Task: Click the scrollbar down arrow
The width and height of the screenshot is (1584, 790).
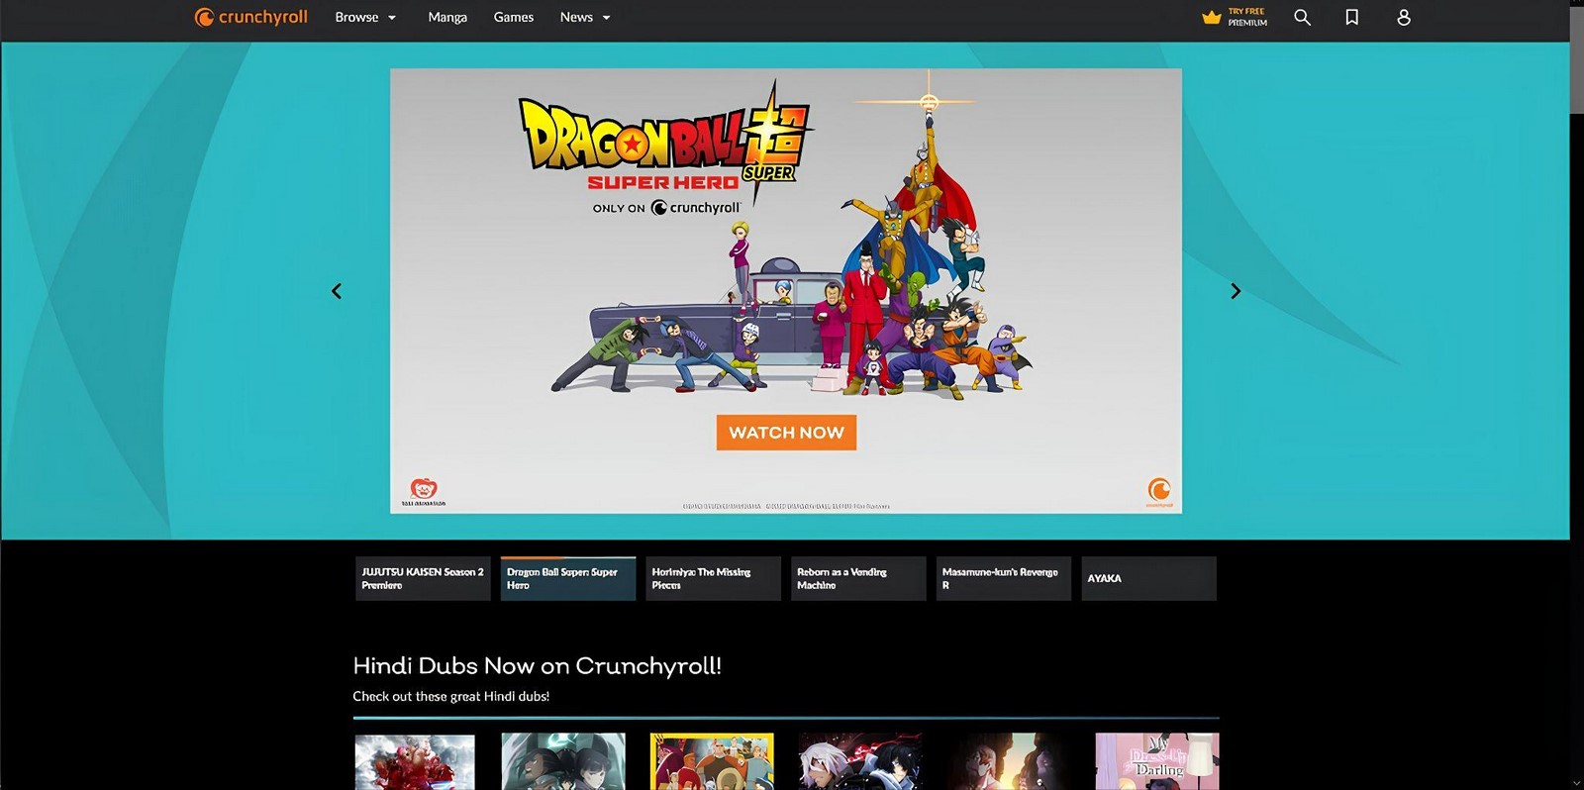Action: (x=1576, y=783)
